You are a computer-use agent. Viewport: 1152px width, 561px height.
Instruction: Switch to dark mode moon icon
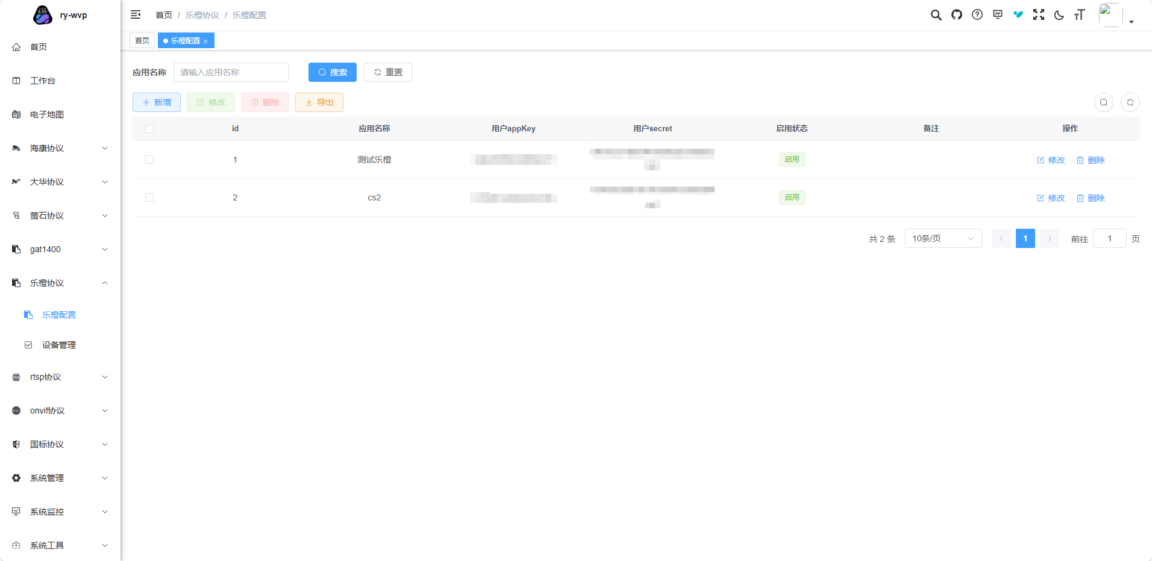[1059, 15]
